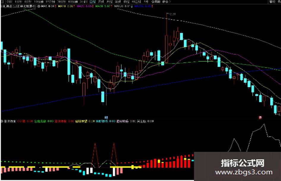Select the 2小时 period tab
The width and height of the screenshot is (281, 181).
[84, 2]
